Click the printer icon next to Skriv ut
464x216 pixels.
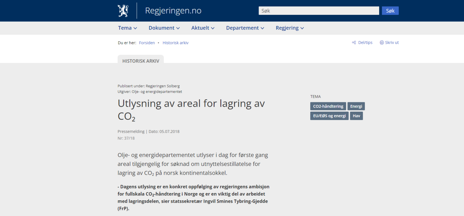[x=381, y=43]
